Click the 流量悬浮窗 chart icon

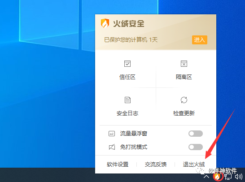112,134
